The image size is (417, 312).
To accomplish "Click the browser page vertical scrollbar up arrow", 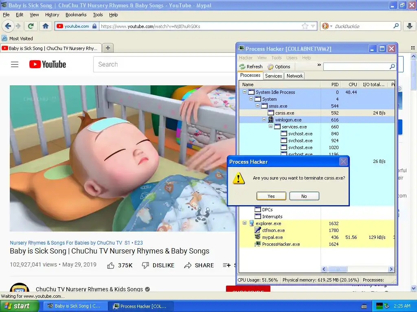I will click(x=414, y=56).
